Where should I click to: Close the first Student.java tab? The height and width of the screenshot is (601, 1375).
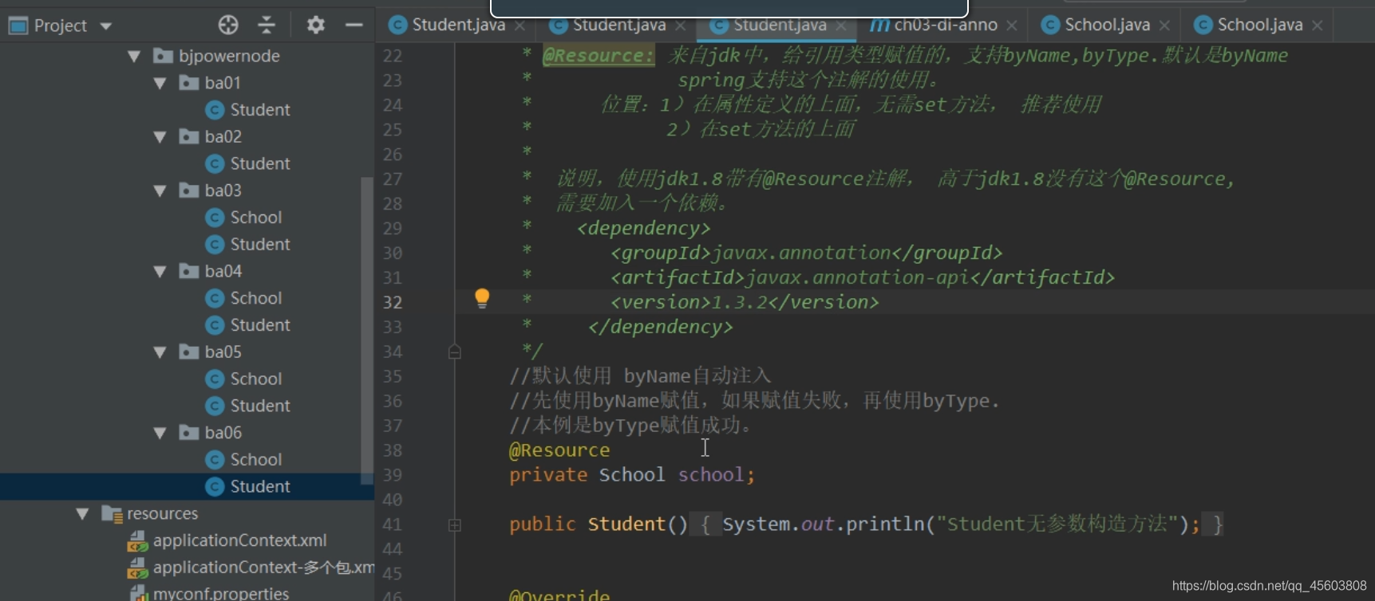[520, 26]
